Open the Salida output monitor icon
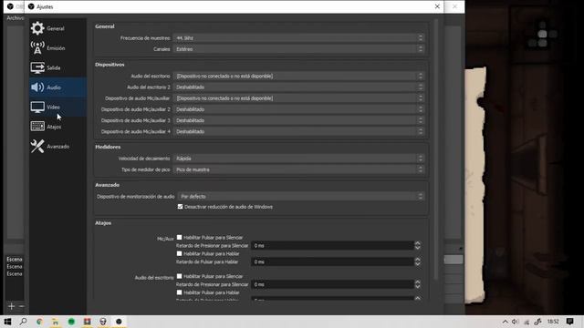Screen dimensions: 584x328 pos(37,67)
